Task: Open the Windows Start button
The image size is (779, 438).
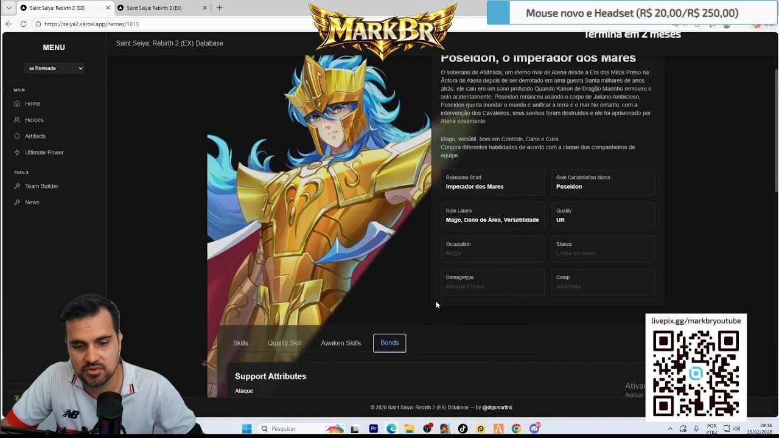Action: click(x=246, y=429)
